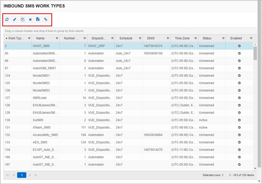The width and height of the screenshot is (262, 184).
Task: Toggle Enabled status on AES_SMS row
Action: pos(240,142)
